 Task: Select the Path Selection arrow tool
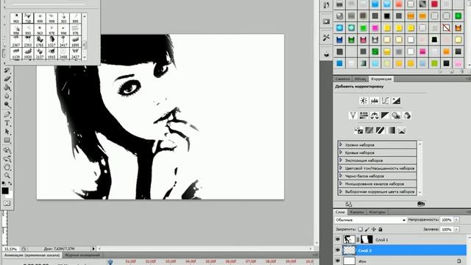coord(7,132)
